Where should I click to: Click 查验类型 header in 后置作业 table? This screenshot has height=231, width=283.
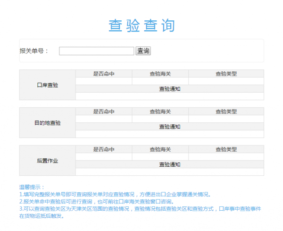coord(226,149)
